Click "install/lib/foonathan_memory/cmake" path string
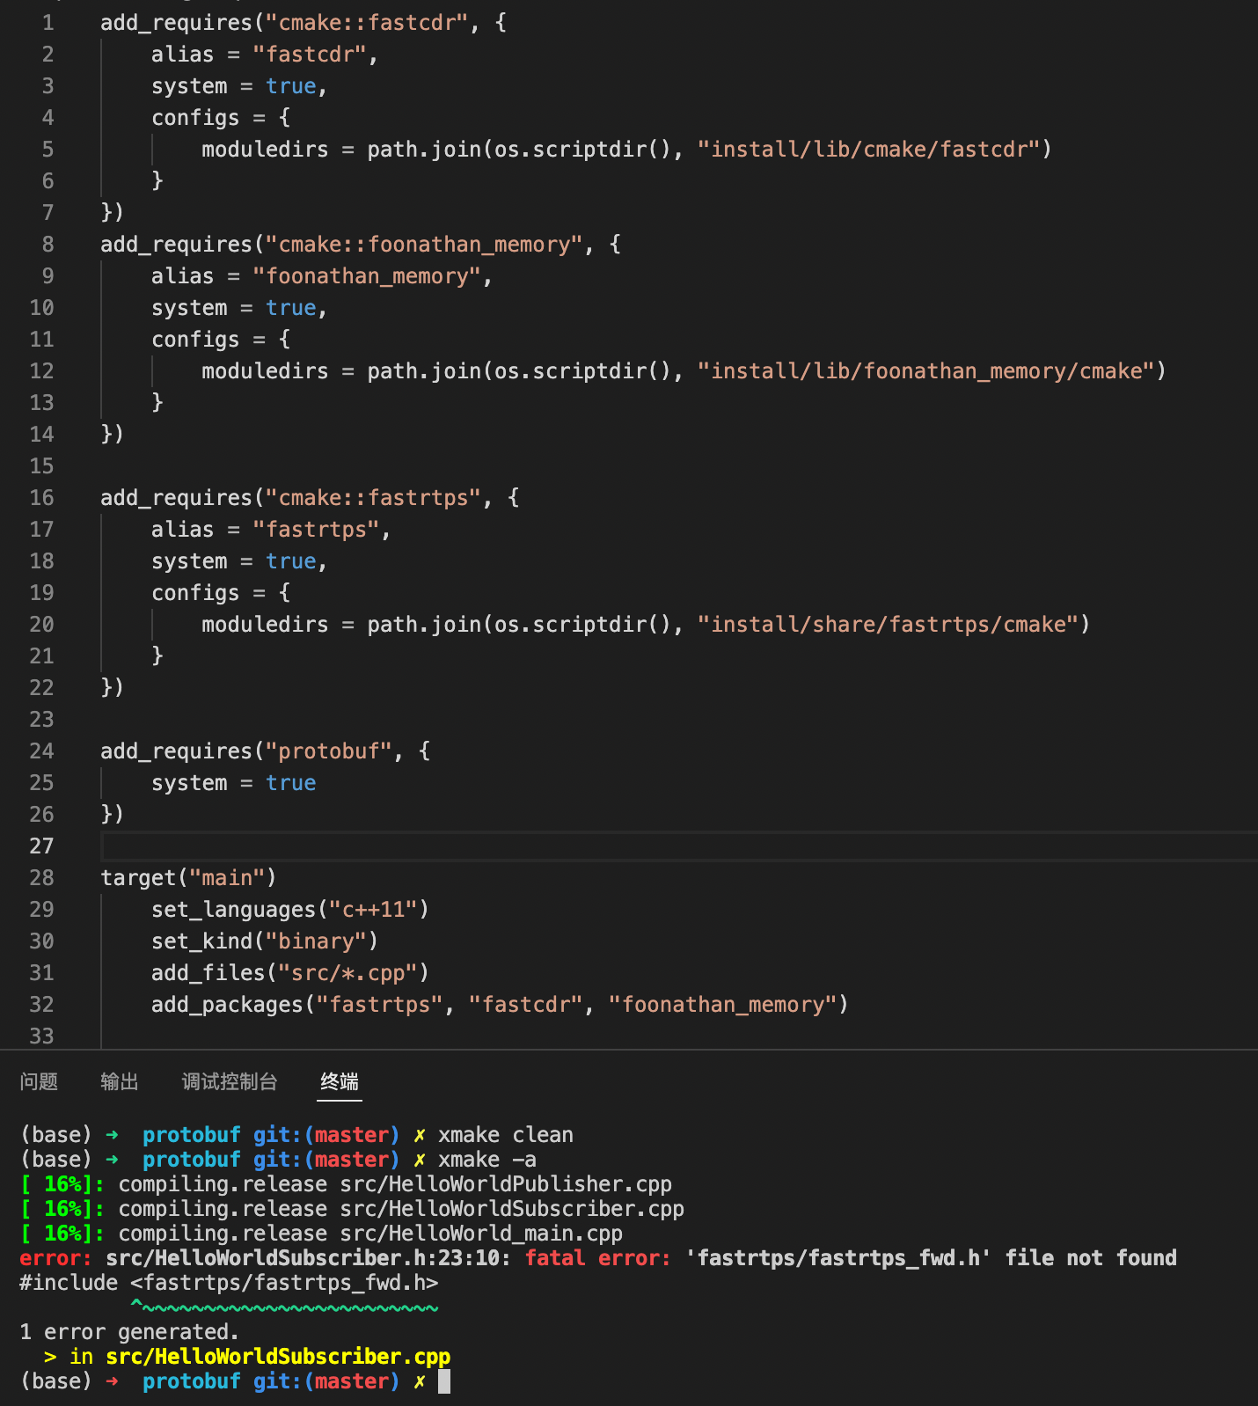The width and height of the screenshot is (1258, 1406). pos(925,371)
